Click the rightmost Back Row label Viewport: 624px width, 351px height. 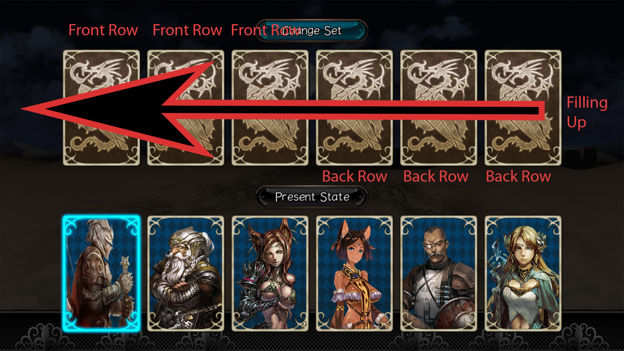518,176
